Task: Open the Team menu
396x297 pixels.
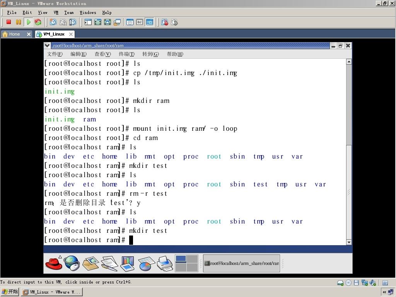Action: (x=69, y=12)
